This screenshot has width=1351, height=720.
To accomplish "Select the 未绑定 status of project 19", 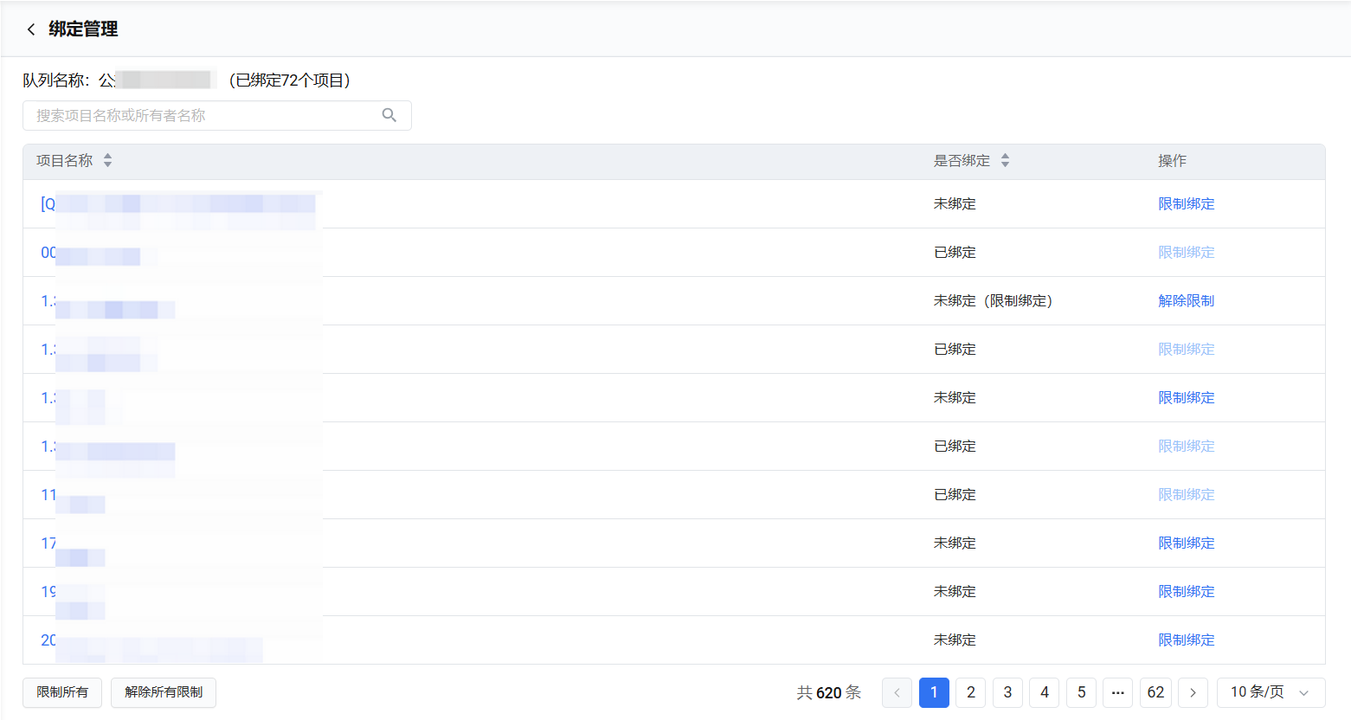I will pyautogui.click(x=955, y=592).
